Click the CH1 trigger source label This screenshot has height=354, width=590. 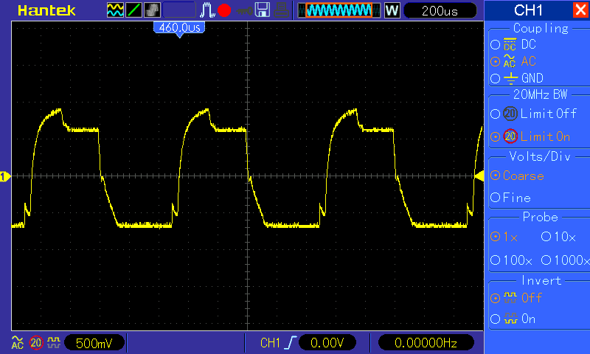coord(270,343)
